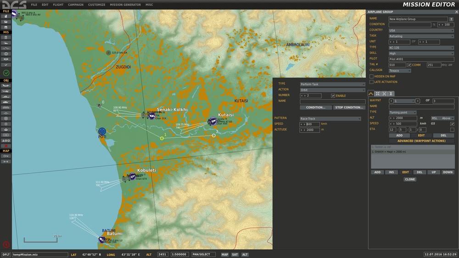Image resolution: width=459 pixels, height=258 pixels.
Task: Click the red X delete icon
Action: point(6,146)
